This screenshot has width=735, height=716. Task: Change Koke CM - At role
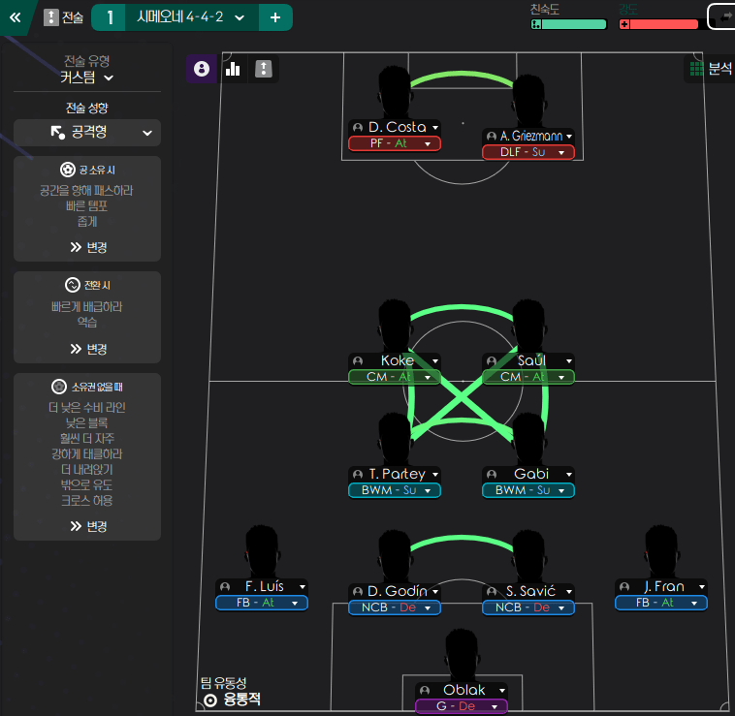point(395,377)
